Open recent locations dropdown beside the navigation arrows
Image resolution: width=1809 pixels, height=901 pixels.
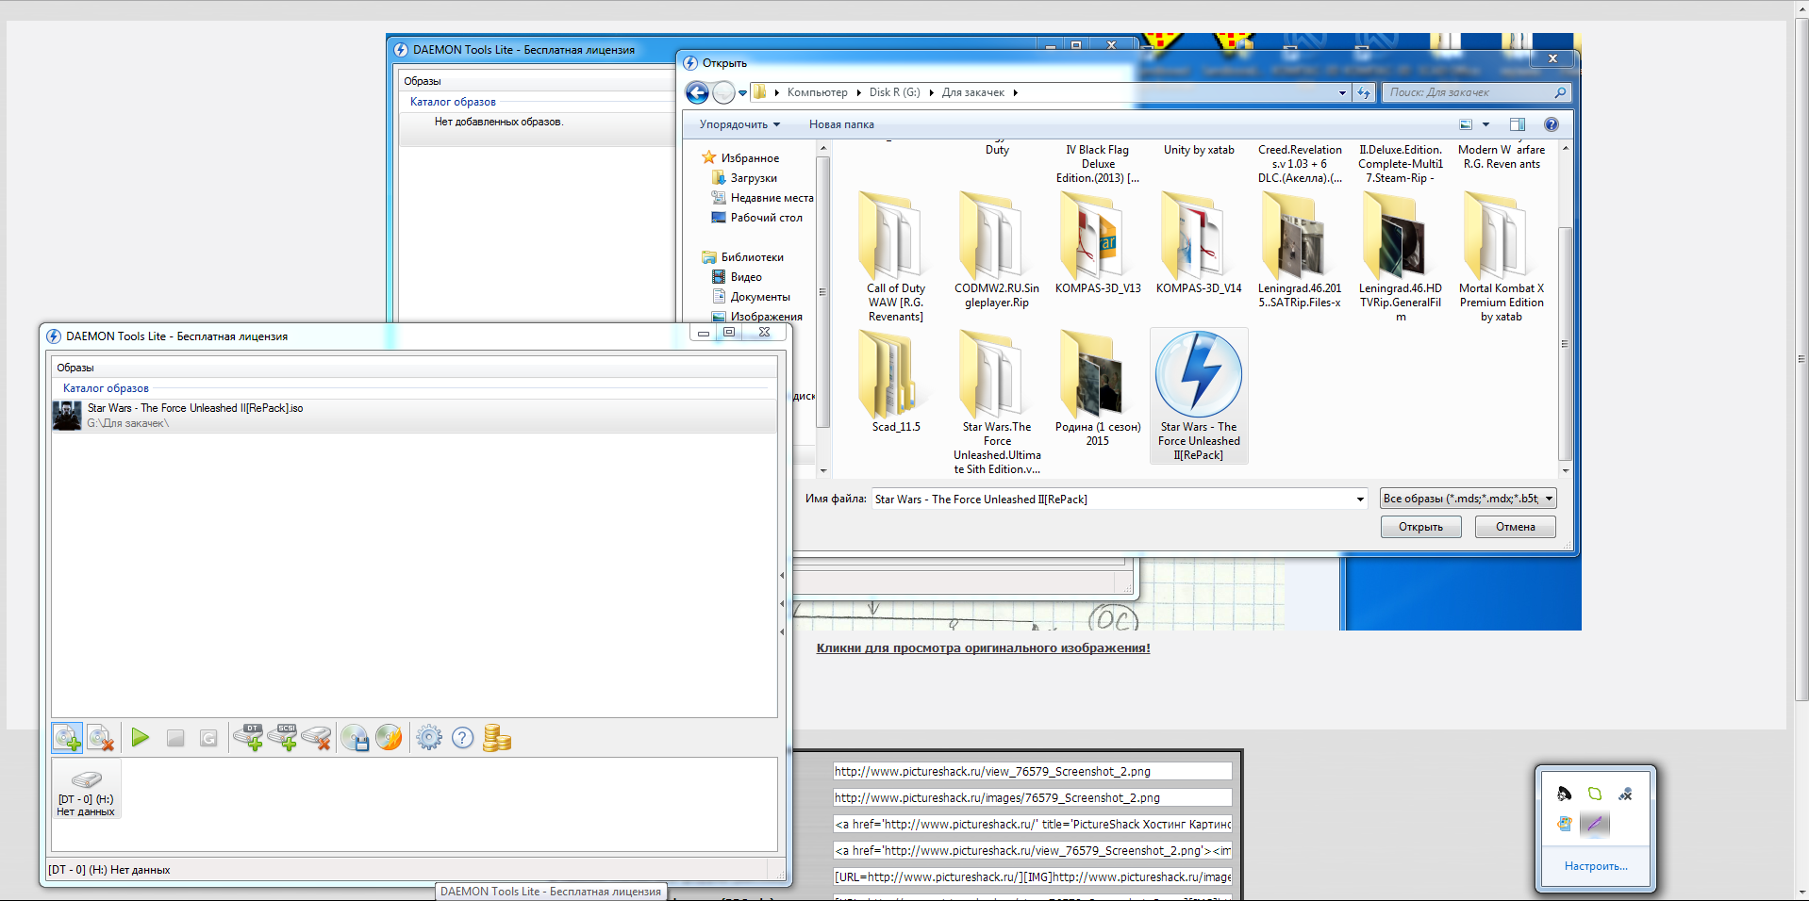click(x=743, y=92)
